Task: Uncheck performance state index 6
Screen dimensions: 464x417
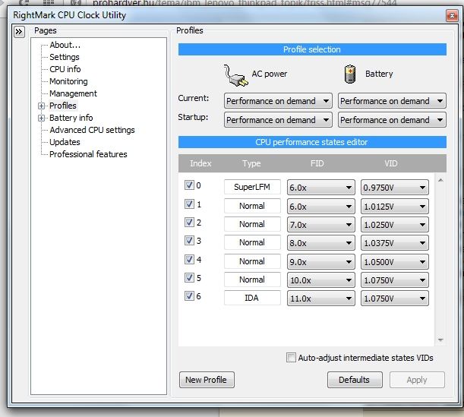Action: (x=189, y=296)
